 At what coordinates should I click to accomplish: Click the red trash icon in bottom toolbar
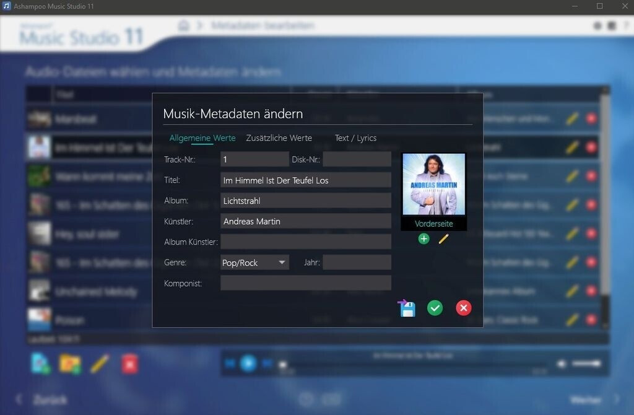(129, 364)
